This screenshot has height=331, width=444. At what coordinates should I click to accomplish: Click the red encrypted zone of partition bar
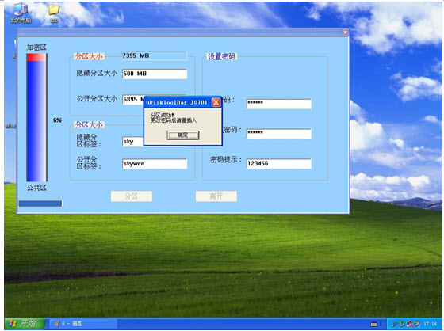click(x=36, y=58)
